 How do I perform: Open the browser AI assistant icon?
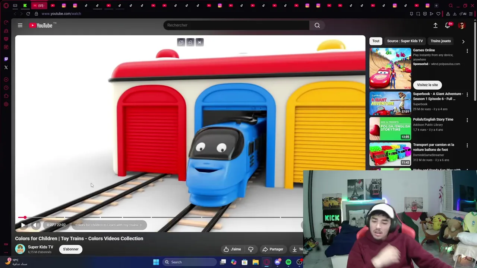(463, 14)
